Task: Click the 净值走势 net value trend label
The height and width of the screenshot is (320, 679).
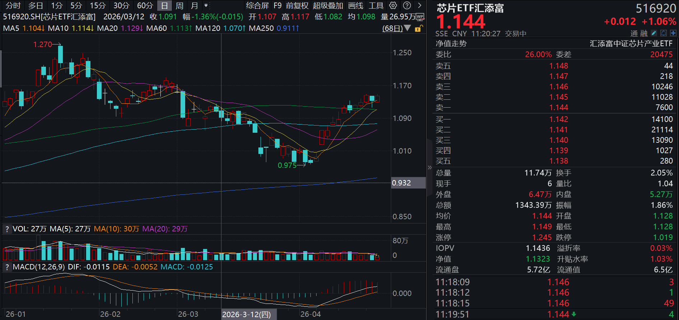Action: (451, 44)
